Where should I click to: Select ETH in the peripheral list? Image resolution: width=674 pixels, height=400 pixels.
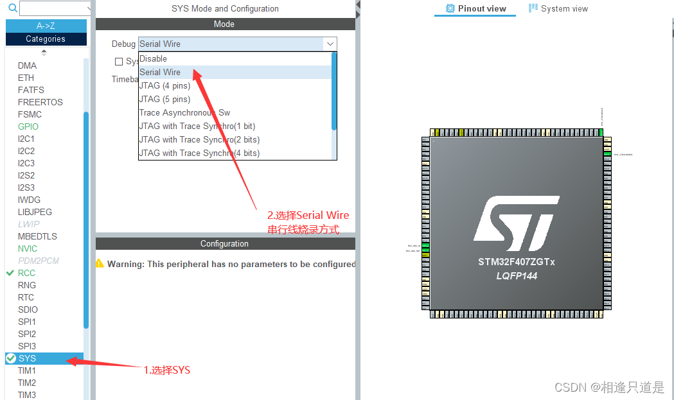pyautogui.click(x=26, y=78)
